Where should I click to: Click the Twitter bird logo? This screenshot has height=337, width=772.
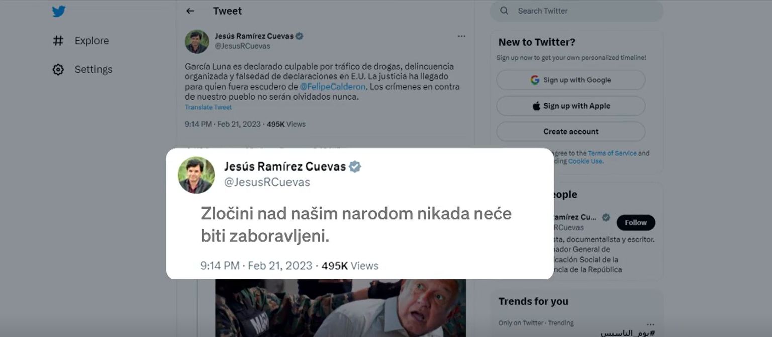[x=59, y=11]
